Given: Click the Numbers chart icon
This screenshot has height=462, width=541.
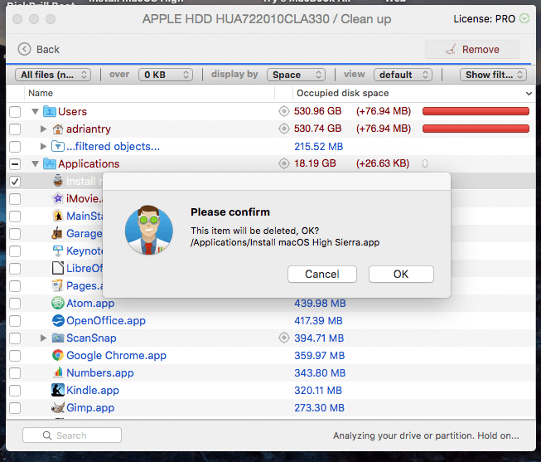Looking at the screenshot, I should pos(58,372).
